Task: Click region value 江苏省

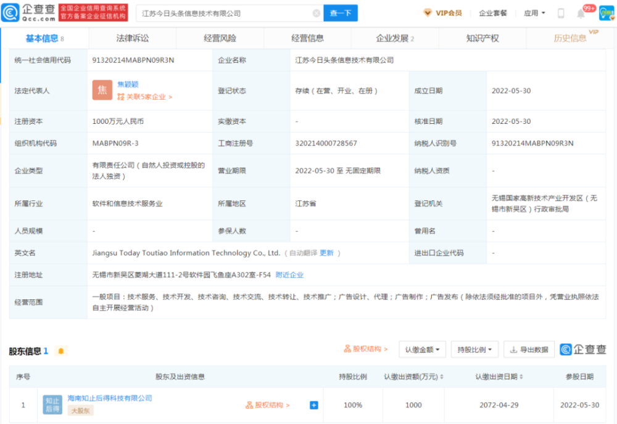Action: [305, 203]
